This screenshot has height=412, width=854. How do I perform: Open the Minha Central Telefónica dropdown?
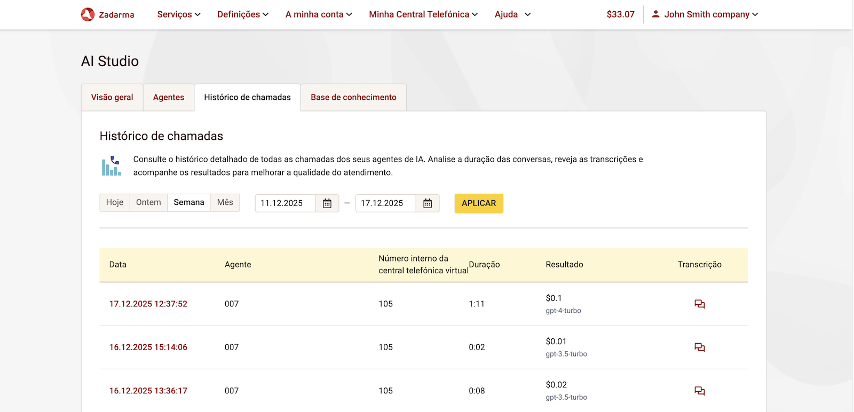423,14
